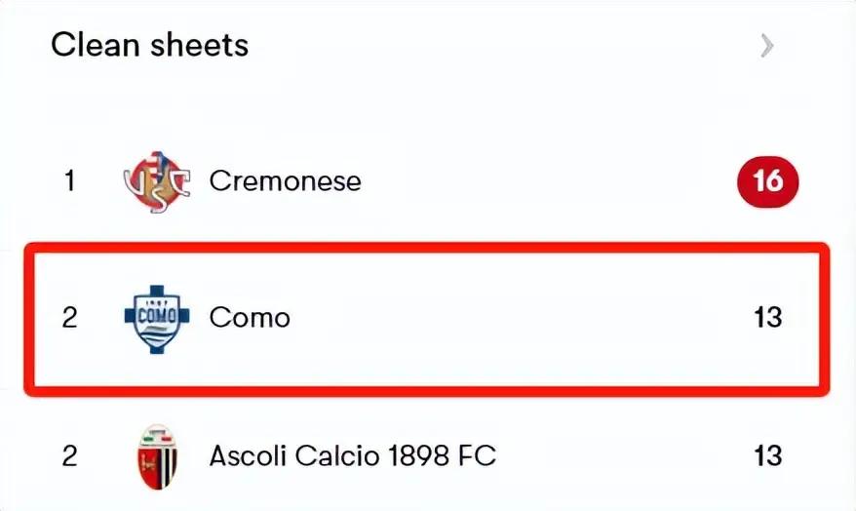Click rank number 2 beside Como
Image resolution: width=856 pixels, height=511 pixels.
pos(69,318)
